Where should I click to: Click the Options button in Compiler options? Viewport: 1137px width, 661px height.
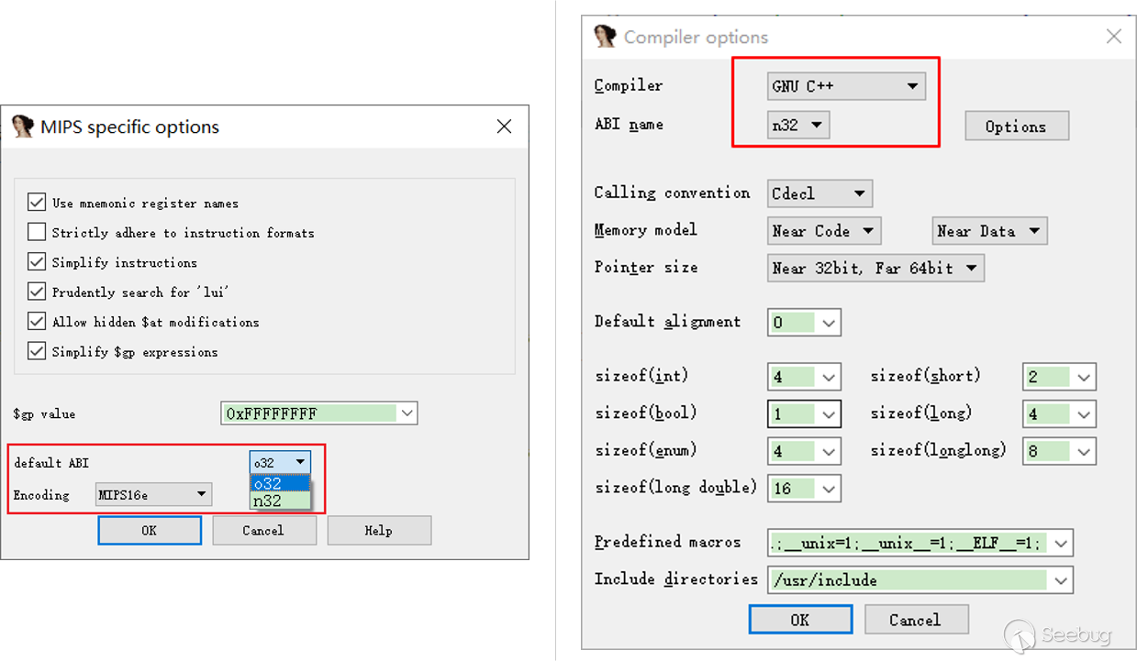point(1017,127)
